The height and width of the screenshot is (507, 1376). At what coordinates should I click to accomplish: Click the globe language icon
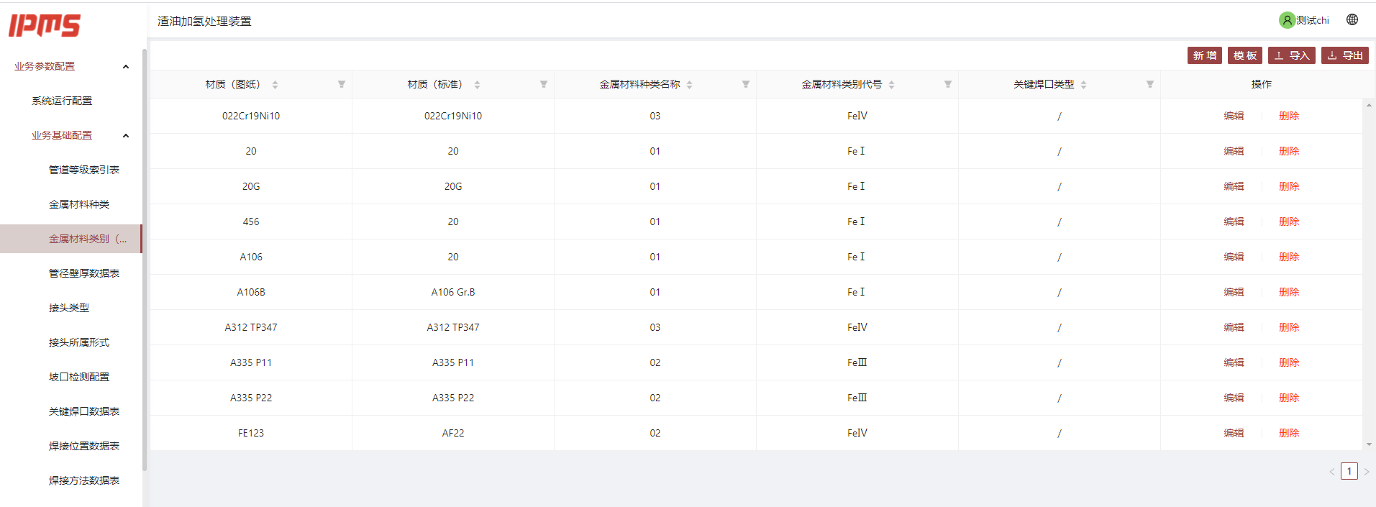pyautogui.click(x=1352, y=20)
